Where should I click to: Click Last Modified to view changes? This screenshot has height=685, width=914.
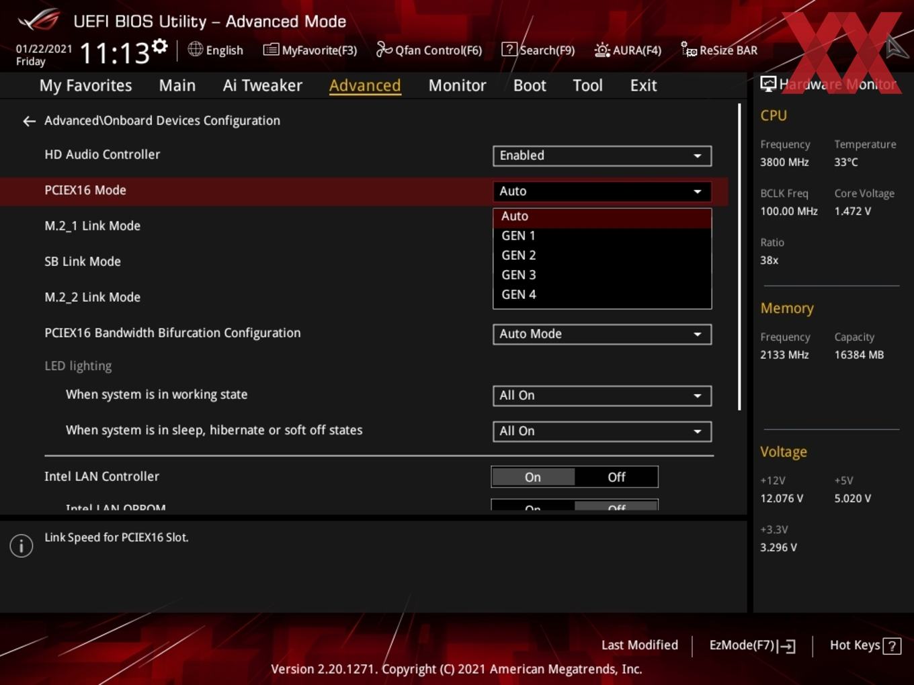(639, 645)
